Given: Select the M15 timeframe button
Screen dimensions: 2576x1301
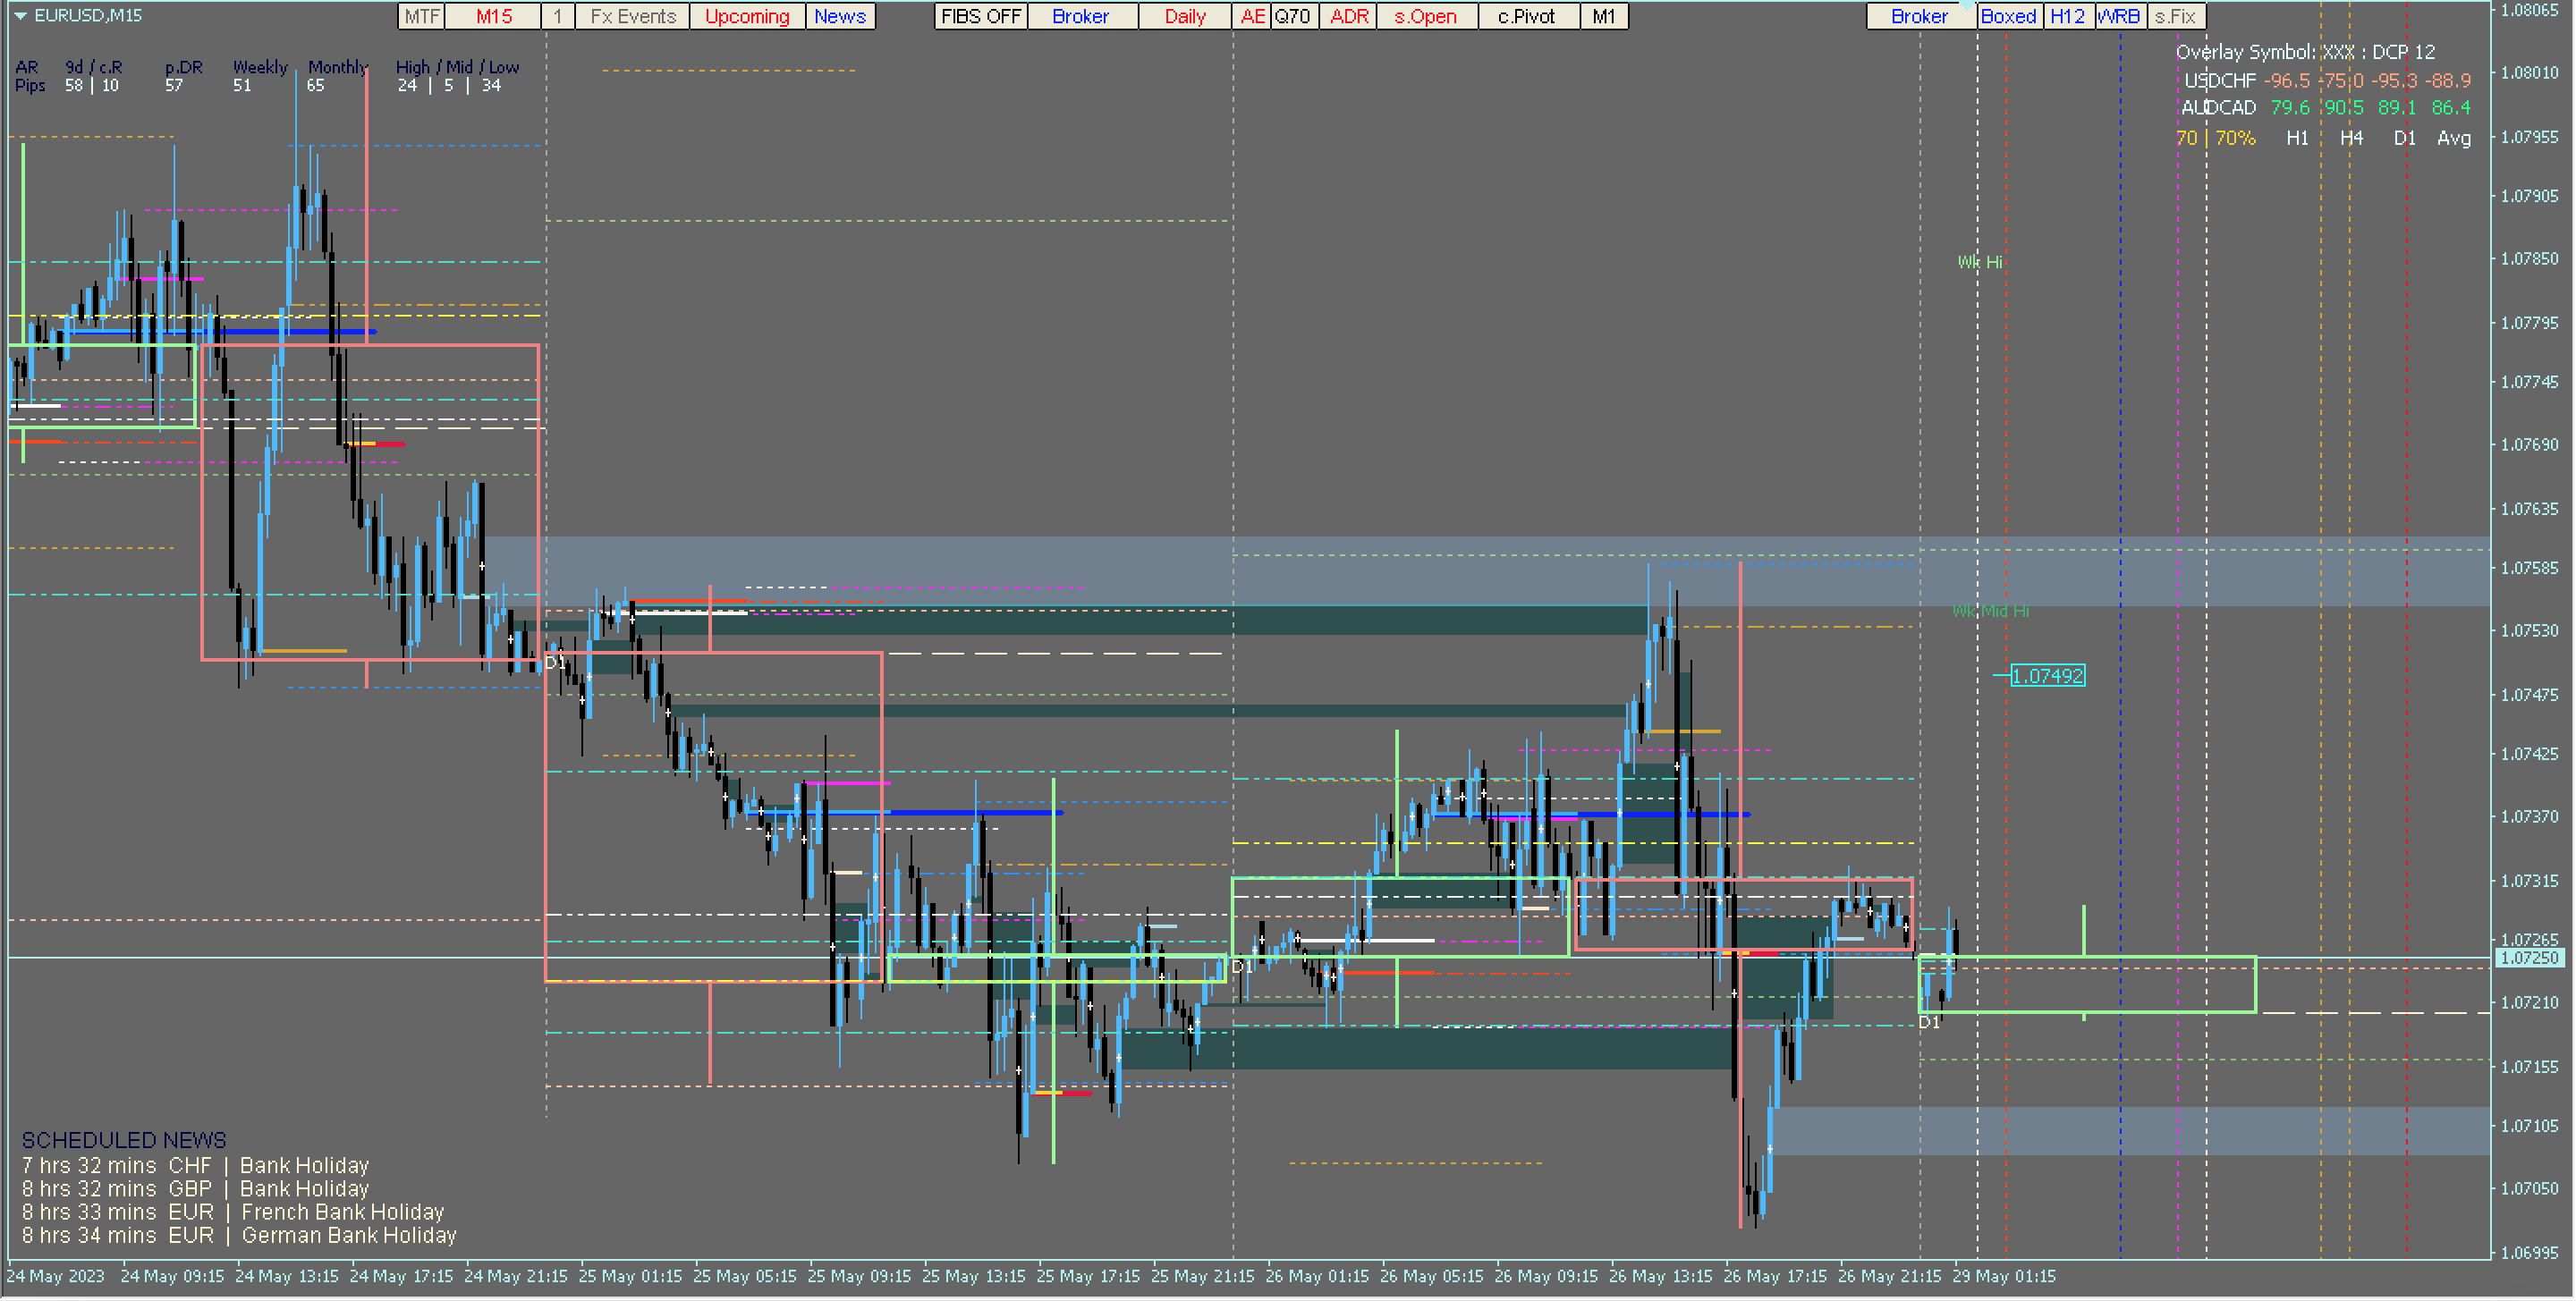Looking at the screenshot, I should [493, 16].
